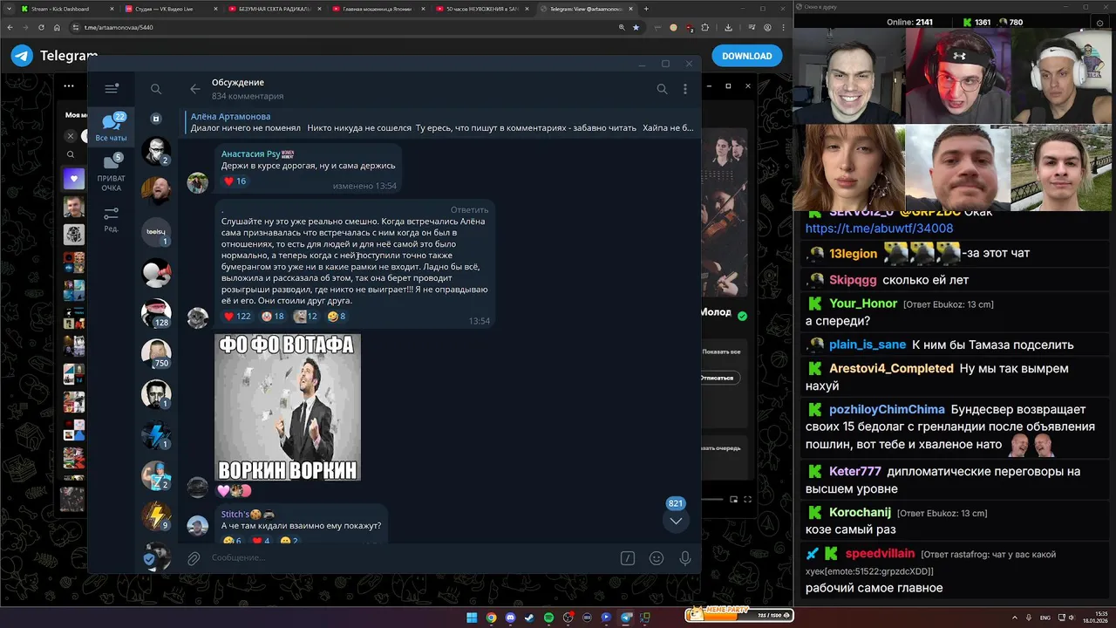
Task: Click Ответить on the long comment
Action: [x=469, y=209]
